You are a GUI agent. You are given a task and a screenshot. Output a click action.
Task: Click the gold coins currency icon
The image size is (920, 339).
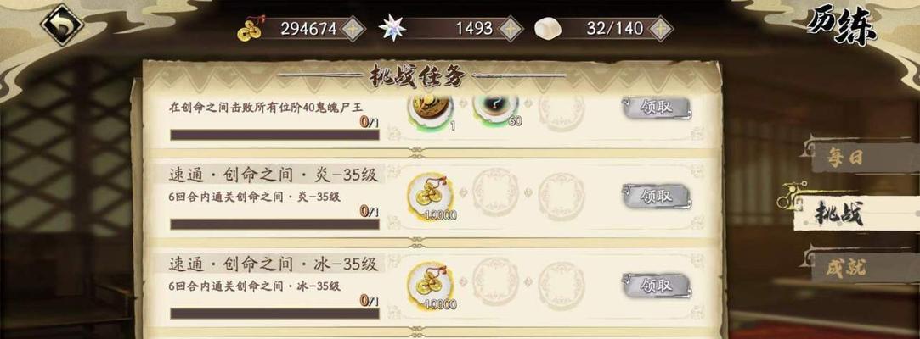pos(251,28)
